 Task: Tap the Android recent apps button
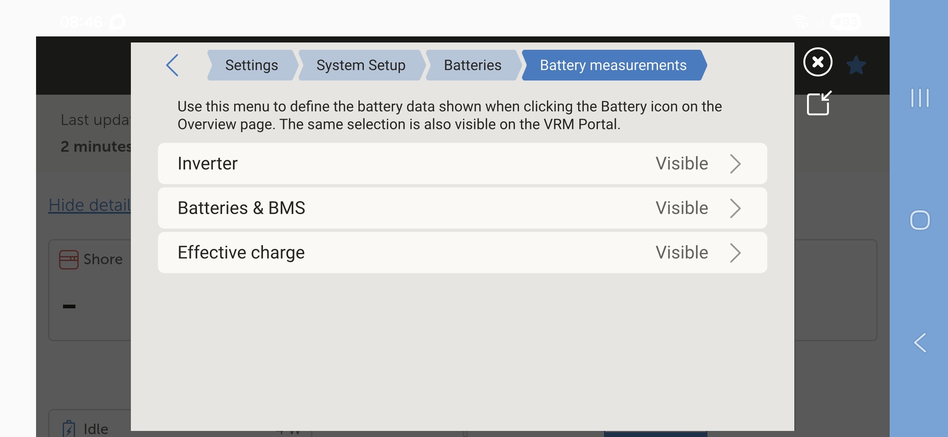[920, 98]
